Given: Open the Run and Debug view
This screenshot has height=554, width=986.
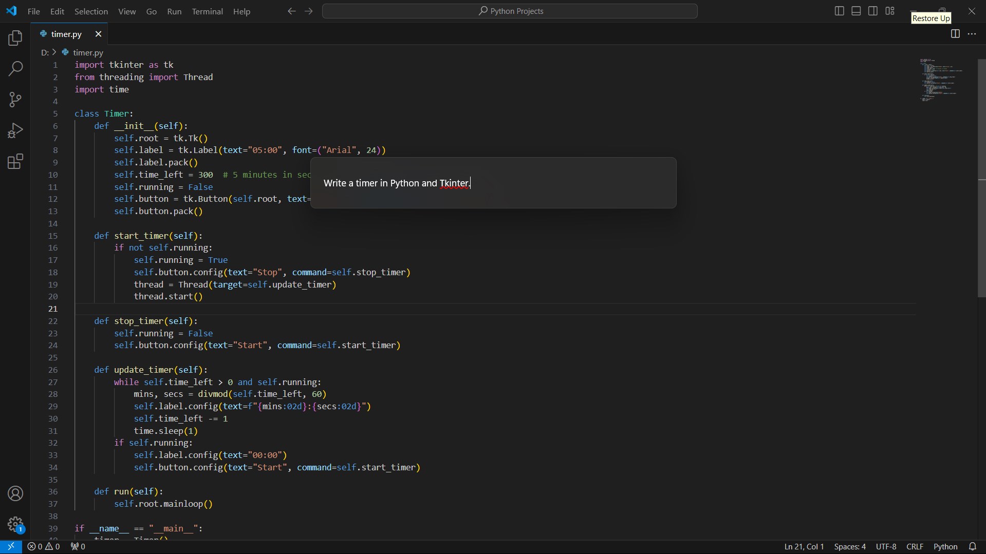Looking at the screenshot, I should pyautogui.click(x=15, y=131).
